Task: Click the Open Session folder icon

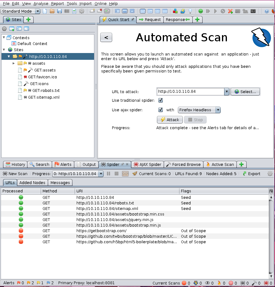Action: click(x=52, y=11)
